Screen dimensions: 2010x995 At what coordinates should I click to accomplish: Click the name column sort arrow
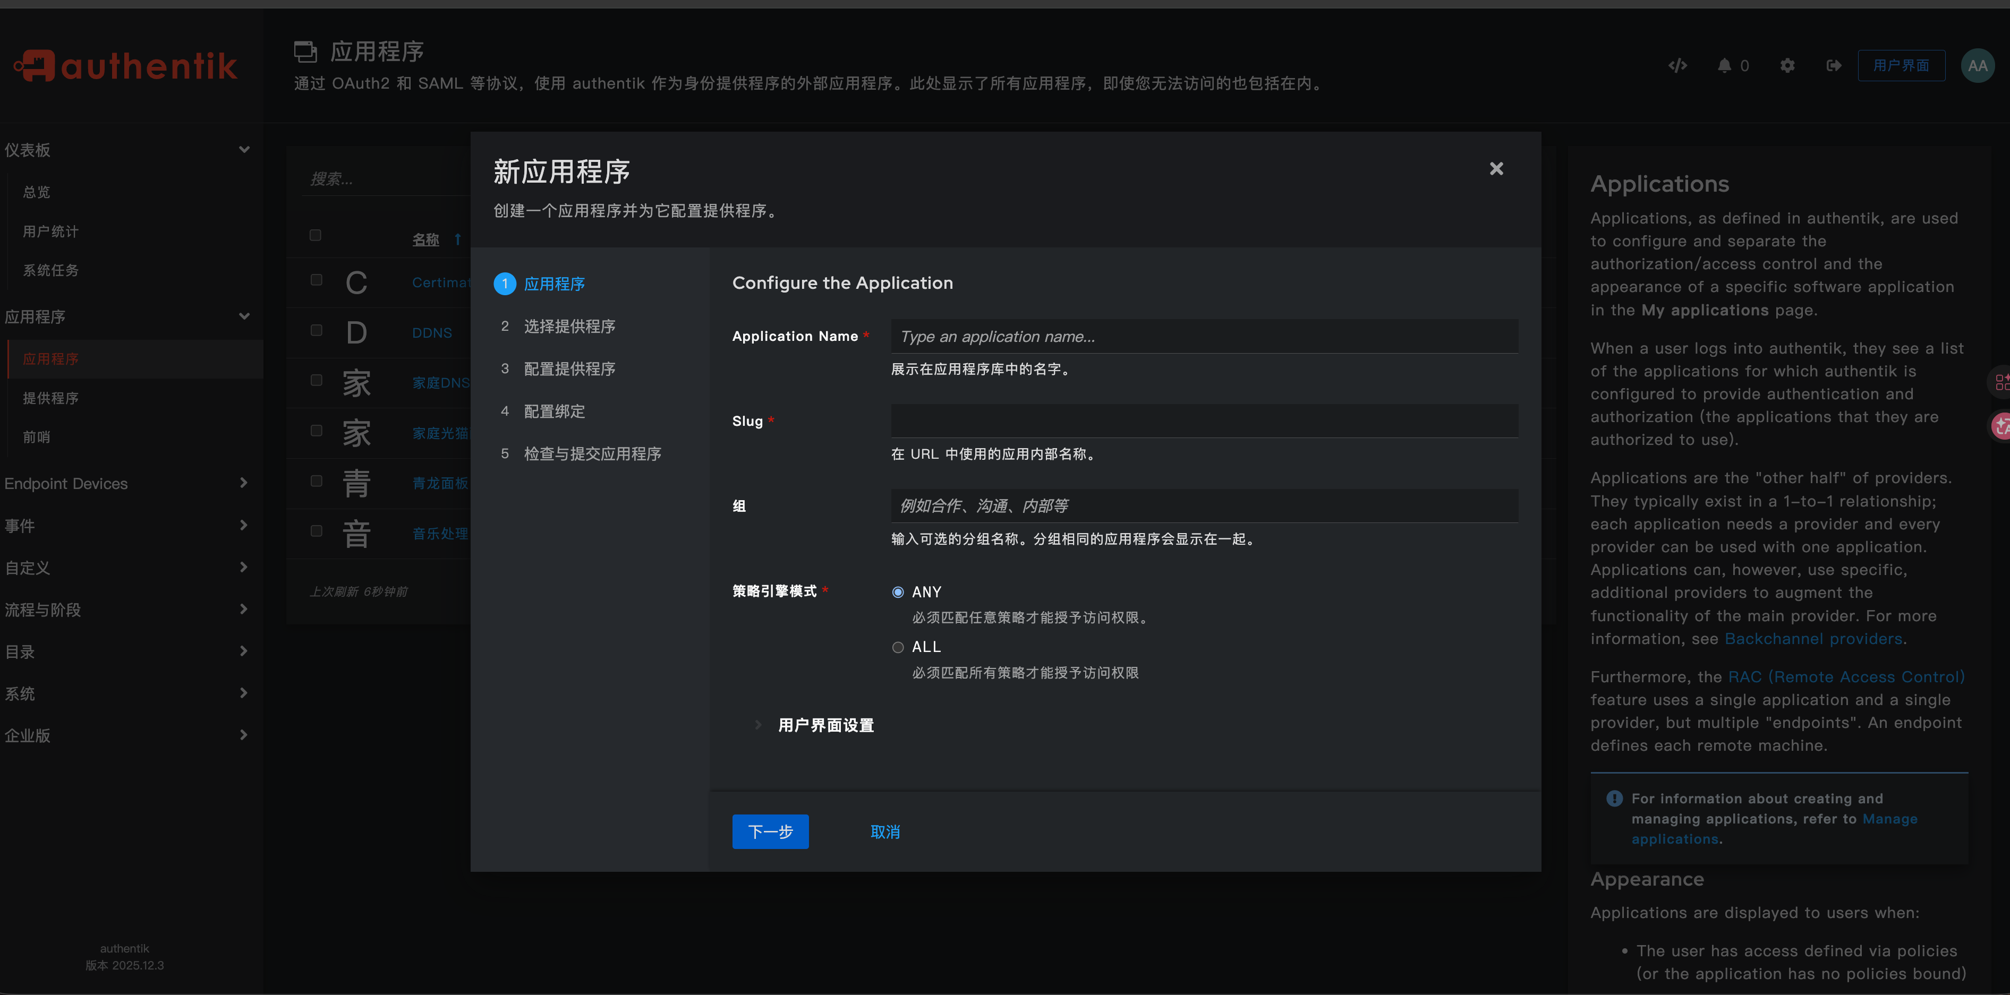pyautogui.click(x=458, y=239)
